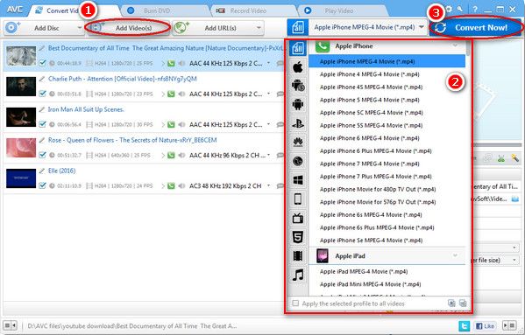Open the settings gear icon
This screenshot has width=525, height=335.
tap(449, 9)
